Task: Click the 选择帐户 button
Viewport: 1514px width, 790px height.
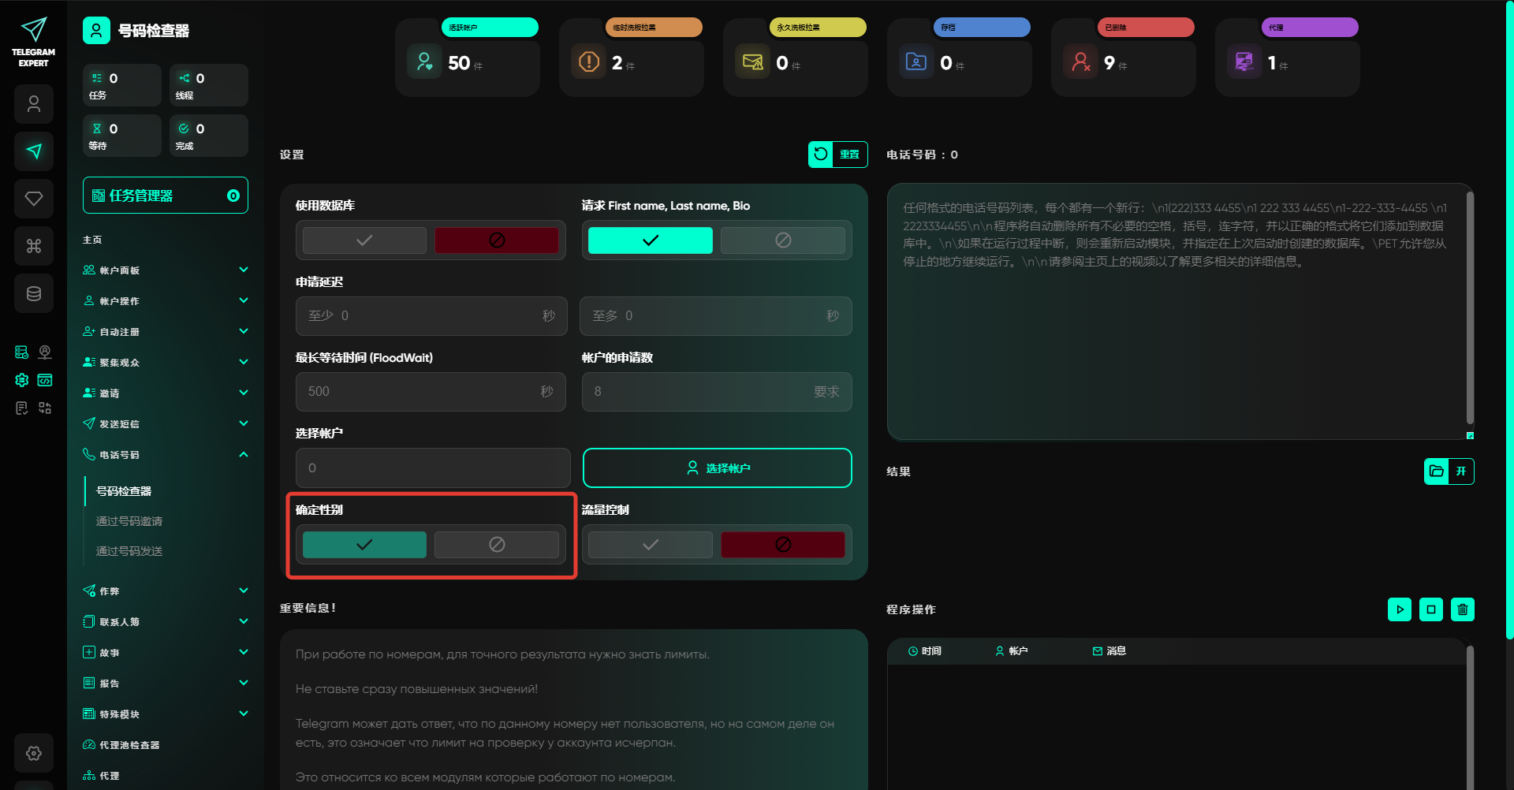Action: [717, 468]
